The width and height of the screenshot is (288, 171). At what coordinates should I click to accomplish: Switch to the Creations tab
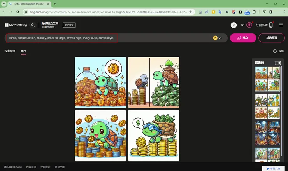pos(23,51)
